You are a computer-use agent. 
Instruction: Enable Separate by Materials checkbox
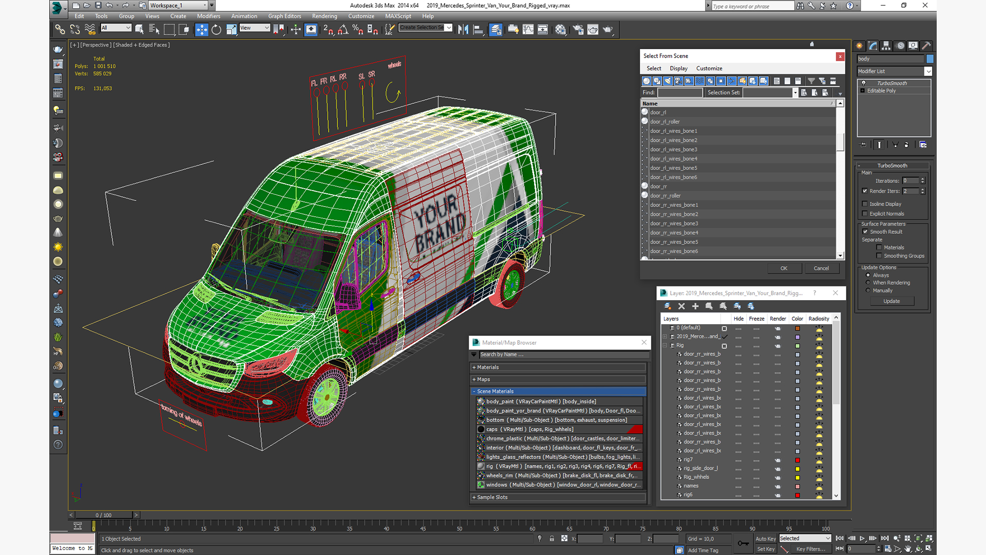pyautogui.click(x=879, y=248)
